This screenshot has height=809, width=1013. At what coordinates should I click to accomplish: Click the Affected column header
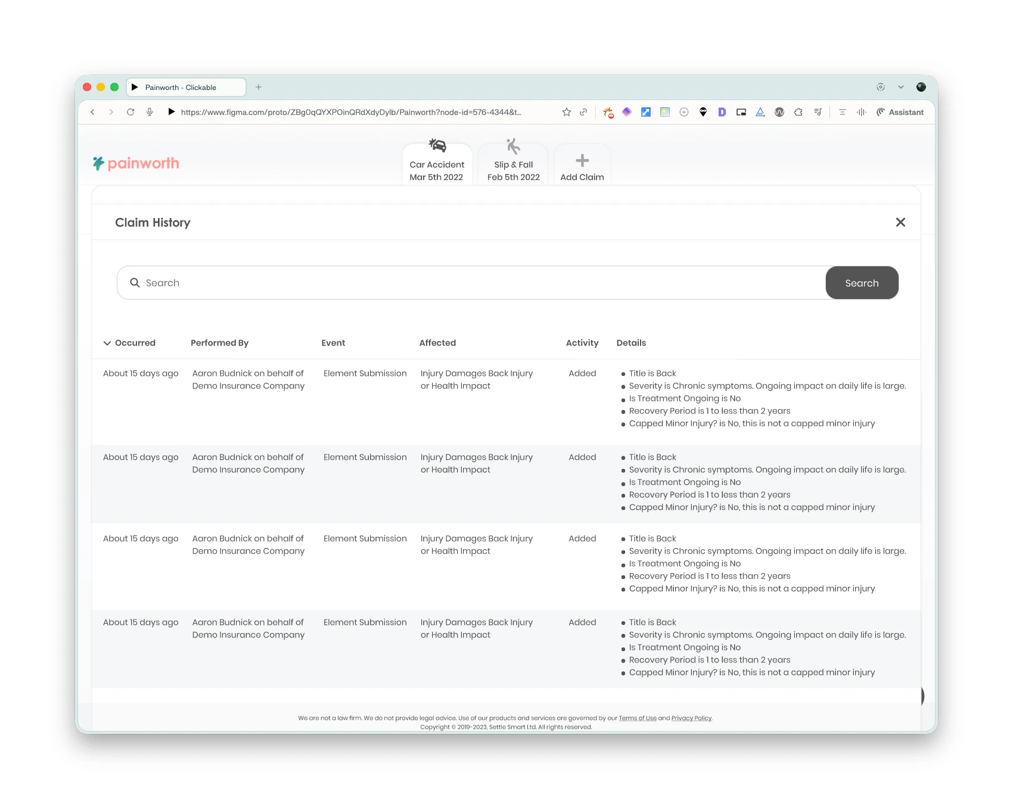(437, 343)
